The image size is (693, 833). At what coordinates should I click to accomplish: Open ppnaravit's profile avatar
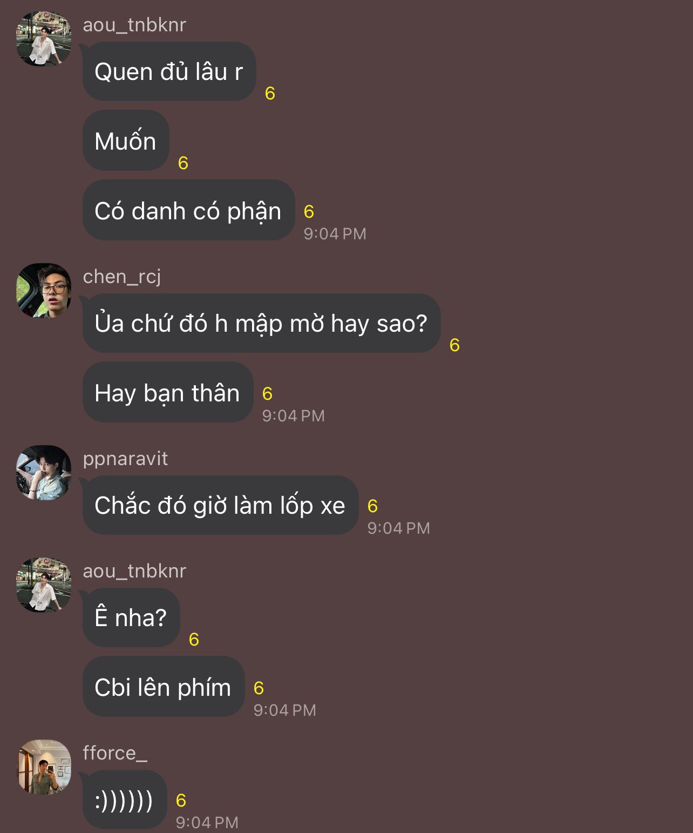(44, 473)
